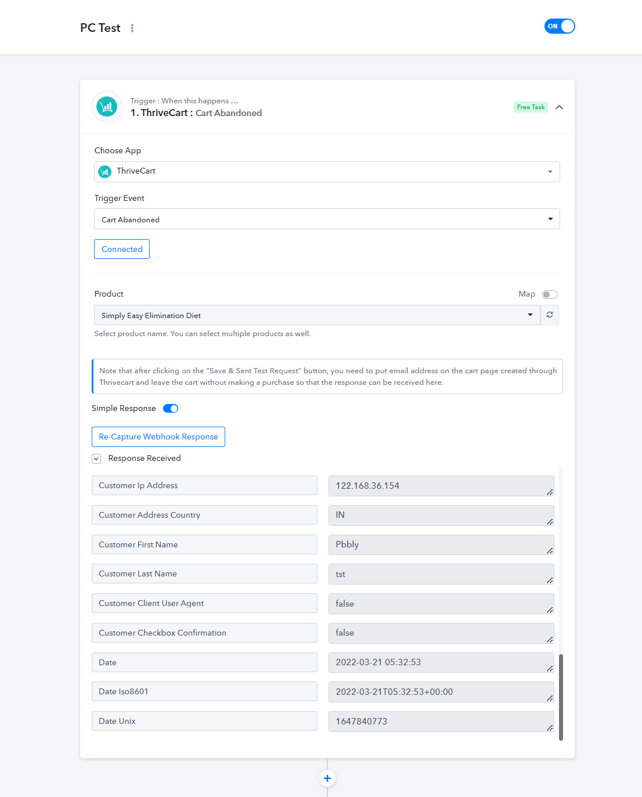Click the PC Test workflow title
Image resolution: width=642 pixels, height=797 pixels.
pyautogui.click(x=100, y=28)
